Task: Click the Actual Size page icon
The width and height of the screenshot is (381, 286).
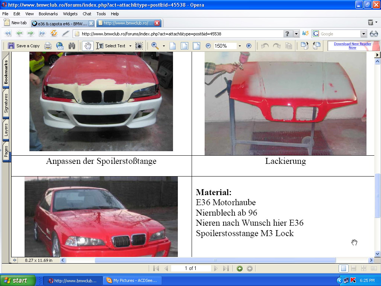Action: click(x=173, y=46)
